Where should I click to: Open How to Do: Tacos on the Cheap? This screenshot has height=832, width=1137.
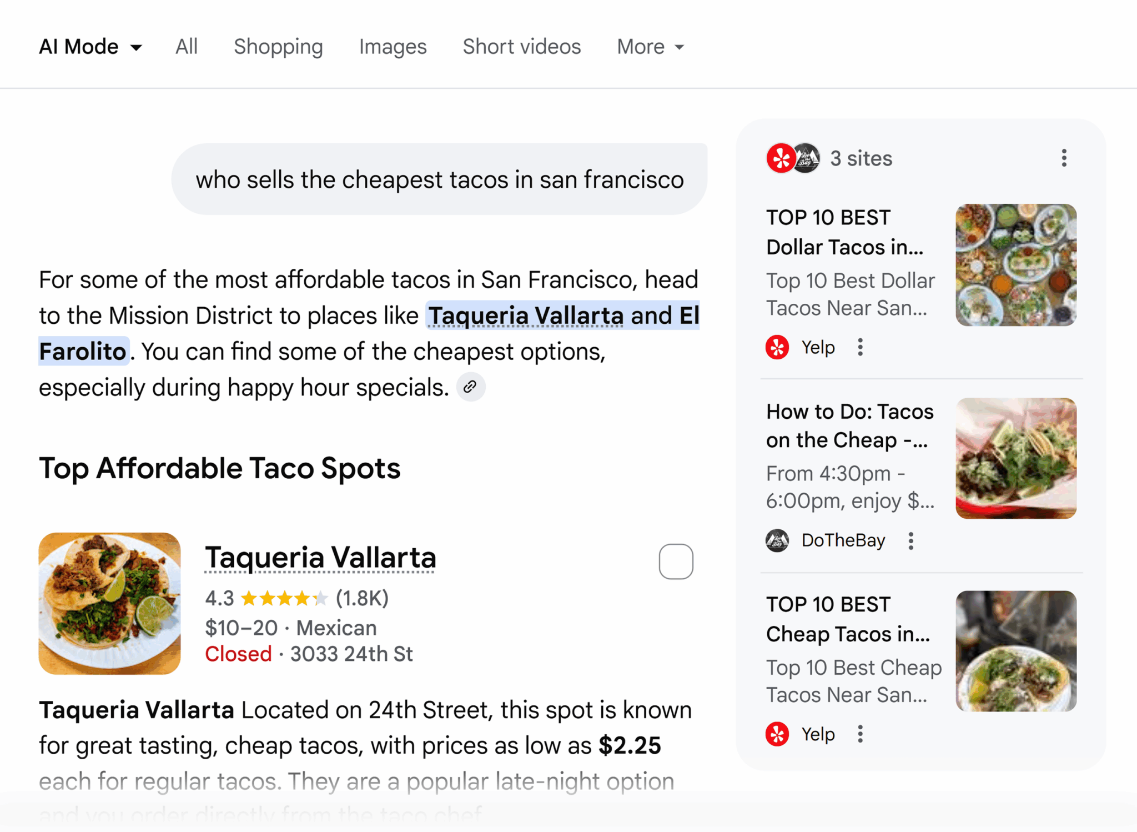pyautogui.click(x=849, y=425)
